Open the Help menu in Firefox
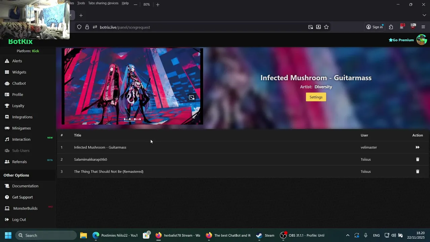The image size is (430, 242). pyautogui.click(x=125, y=3)
